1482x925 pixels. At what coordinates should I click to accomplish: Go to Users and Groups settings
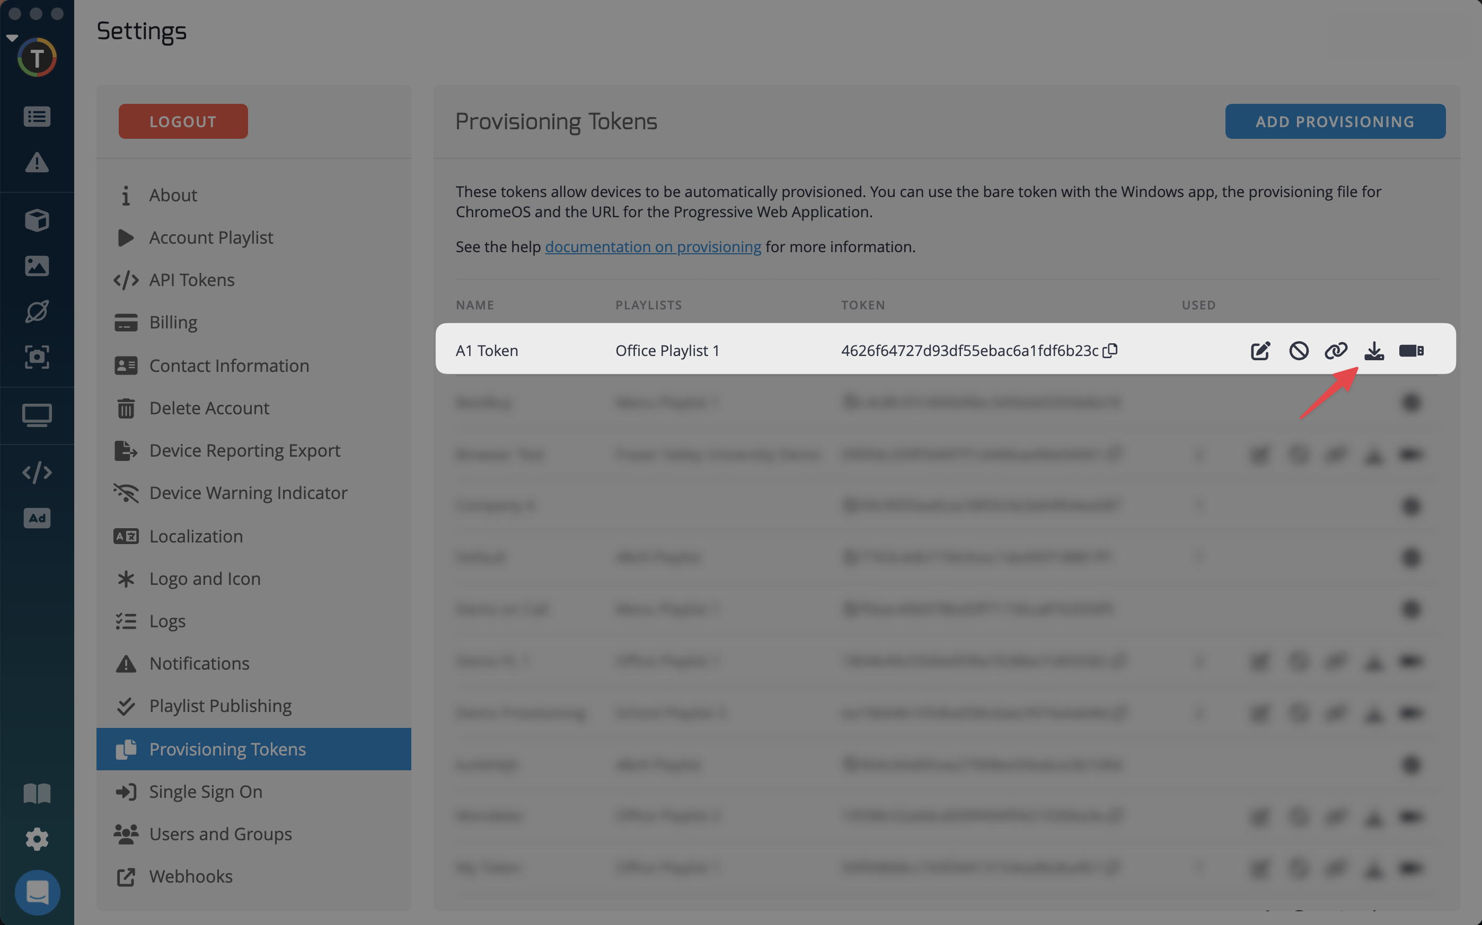(x=220, y=834)
